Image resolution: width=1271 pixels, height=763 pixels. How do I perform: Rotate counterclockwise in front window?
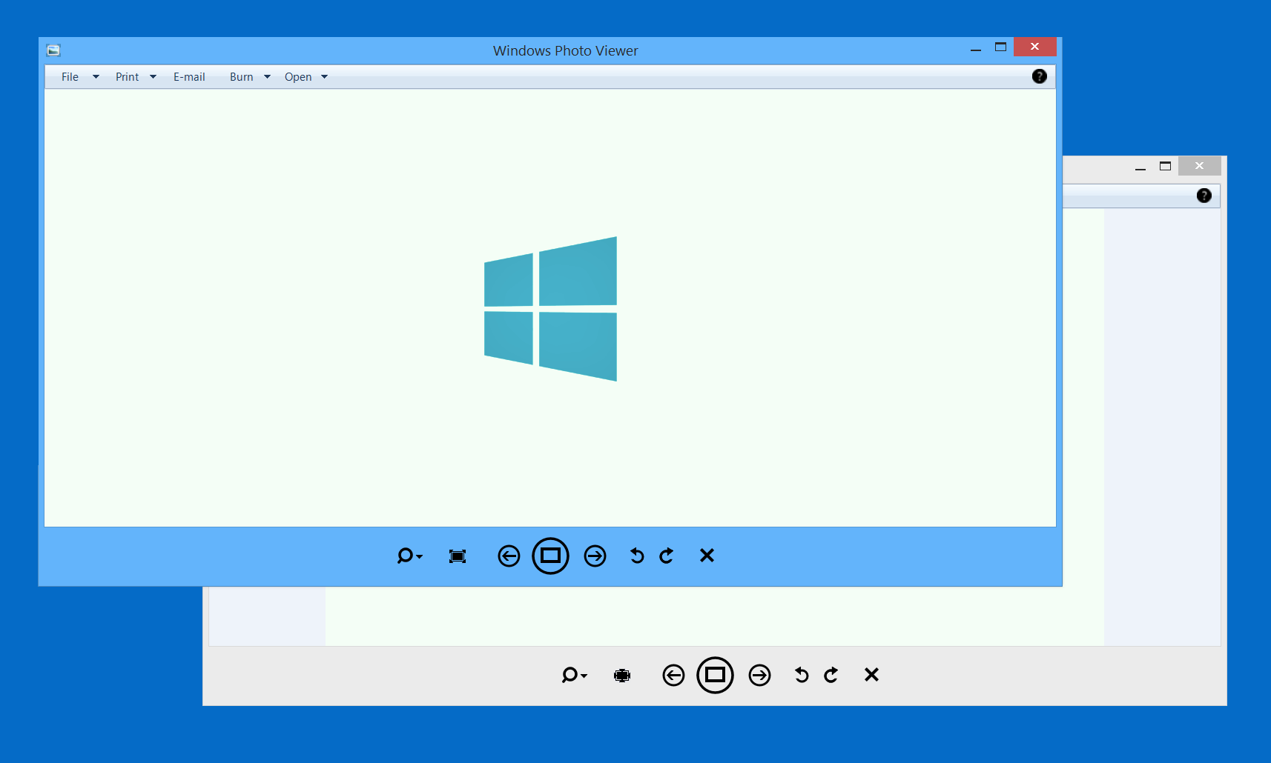(637, 556)
